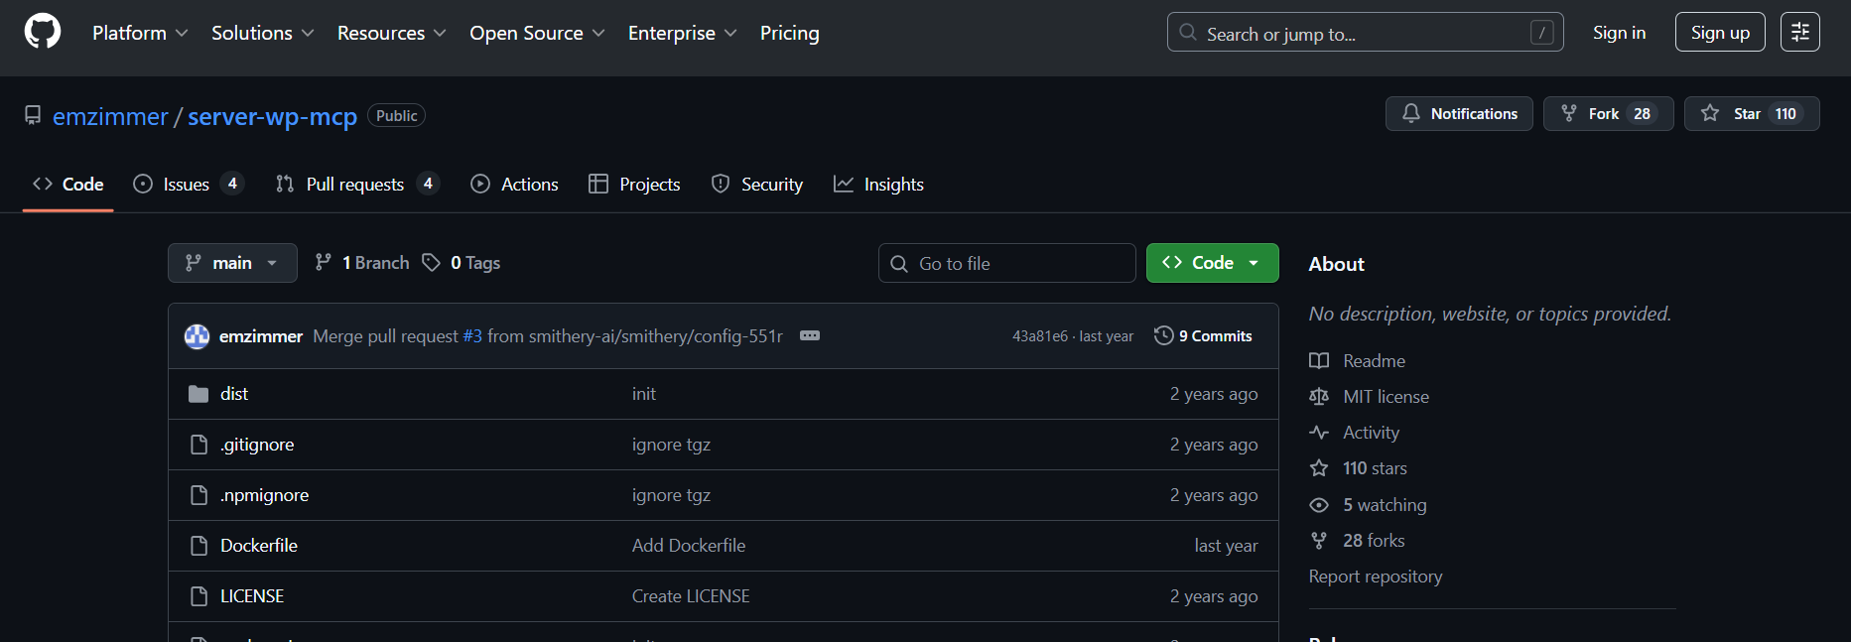Switch to the Insights tab
Image resolution: width=1851 pixels, height=642 pixels.
[878, 185]
